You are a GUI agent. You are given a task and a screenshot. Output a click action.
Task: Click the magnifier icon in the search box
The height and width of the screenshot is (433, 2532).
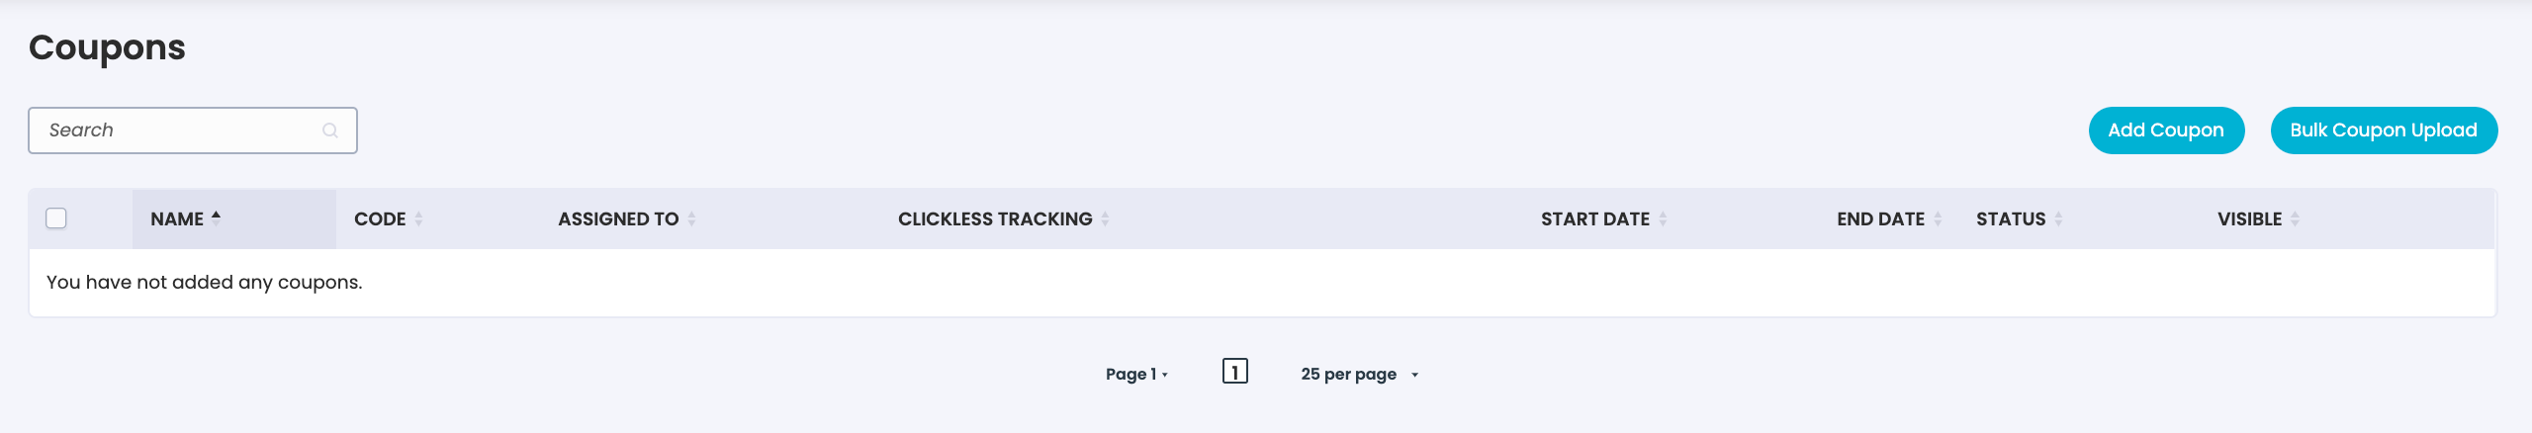point(330,130)
